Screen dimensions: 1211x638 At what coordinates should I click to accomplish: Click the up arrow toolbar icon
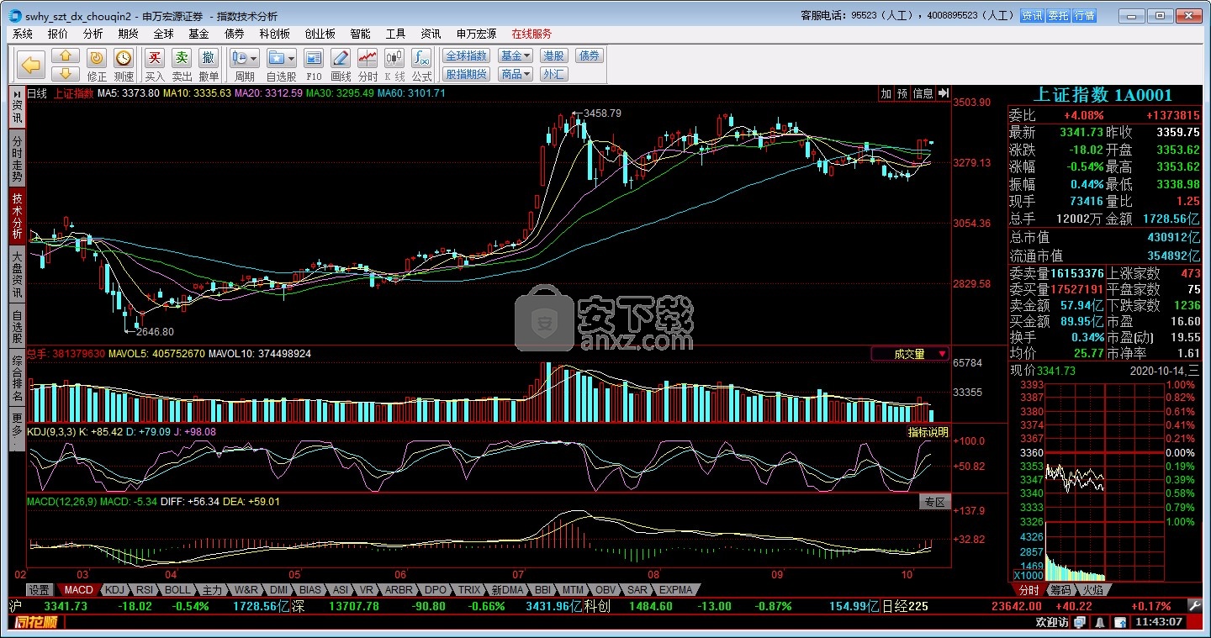click(66, 56)
